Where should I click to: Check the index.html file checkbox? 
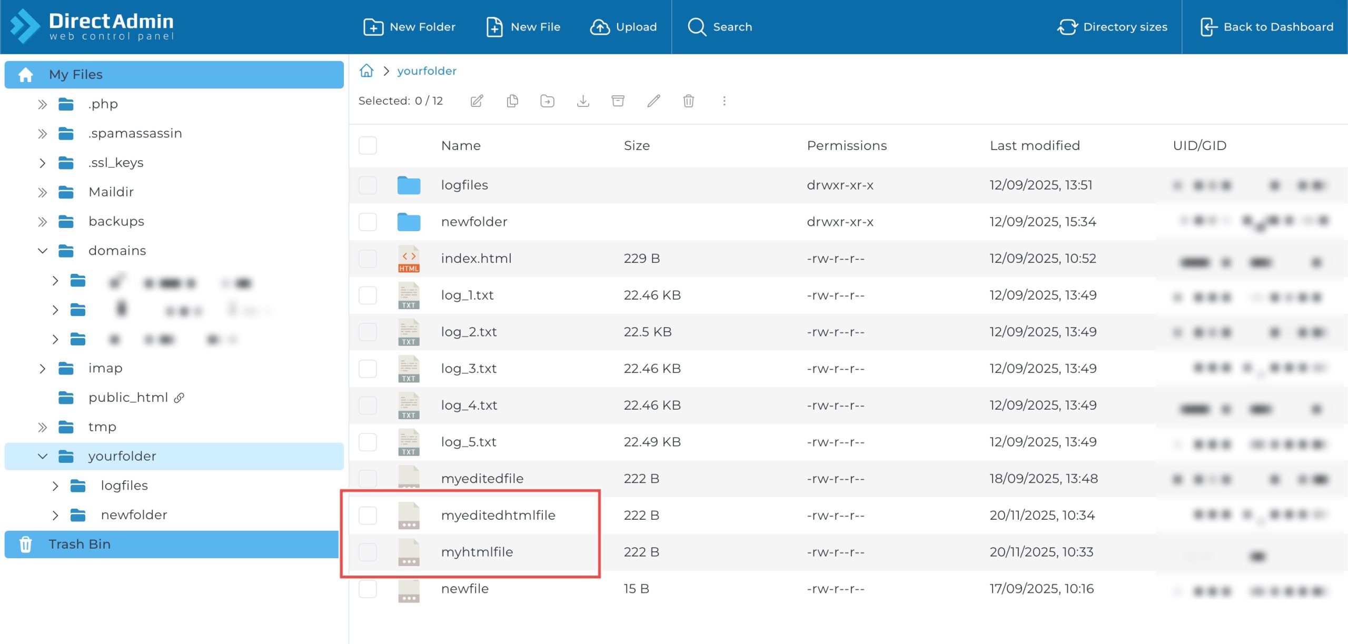[x=368, y=259]
